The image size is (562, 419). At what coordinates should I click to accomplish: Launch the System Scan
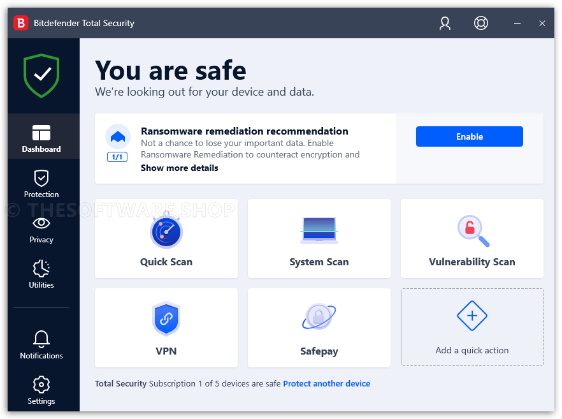pyautogui.click(x=319, y=239)
